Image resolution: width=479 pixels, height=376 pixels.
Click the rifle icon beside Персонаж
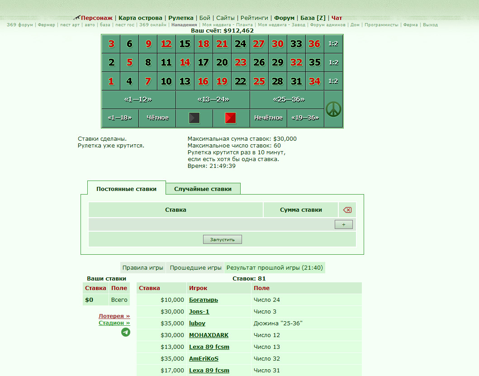pos(77,18)
